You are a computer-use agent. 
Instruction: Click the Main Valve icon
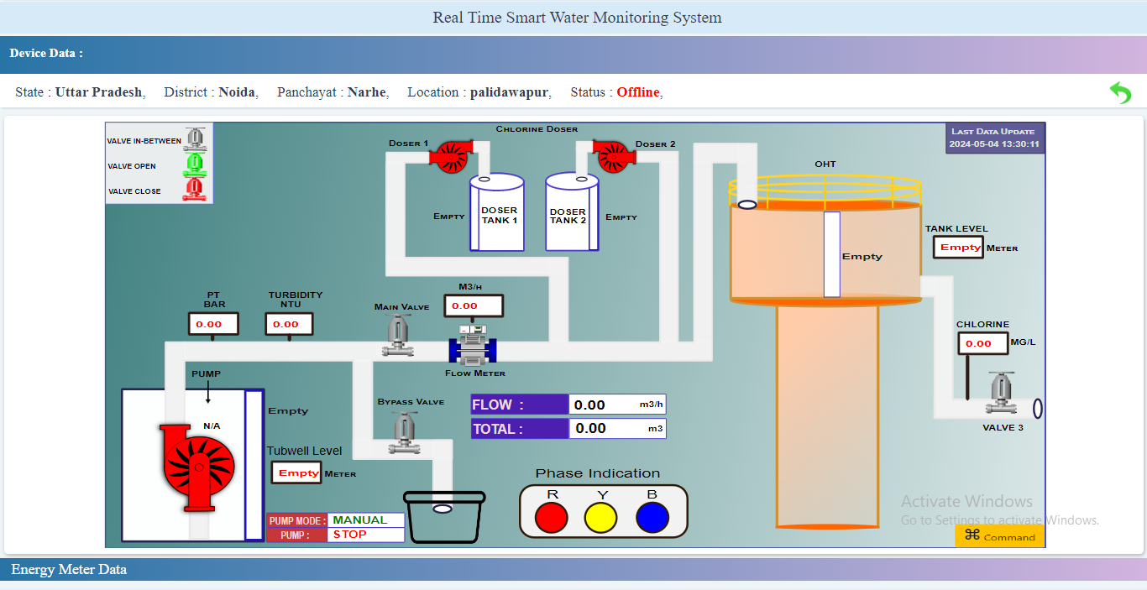[x=398, y=335]
